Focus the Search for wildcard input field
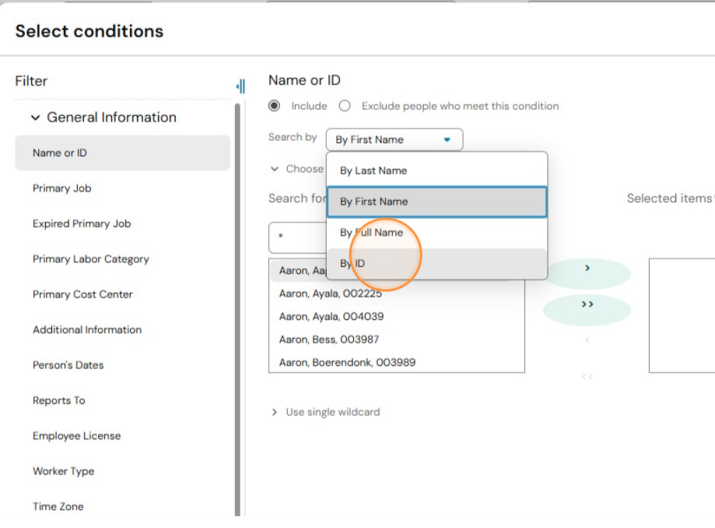The width and height of the screenshot is (715, 528). (298, 238)
